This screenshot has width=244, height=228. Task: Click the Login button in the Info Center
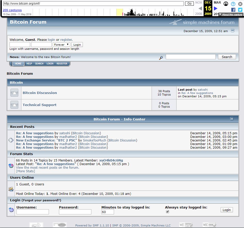226,210
